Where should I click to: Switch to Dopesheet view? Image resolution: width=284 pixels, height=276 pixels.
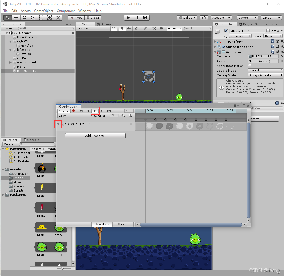click(x=102, y=224)
